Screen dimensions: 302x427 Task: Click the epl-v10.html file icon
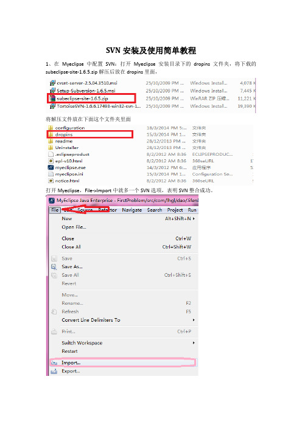[51, 161]
